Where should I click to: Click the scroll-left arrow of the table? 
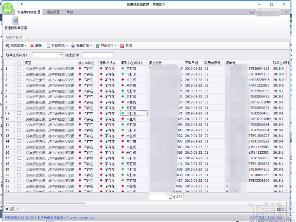click(x=6, y=203)
